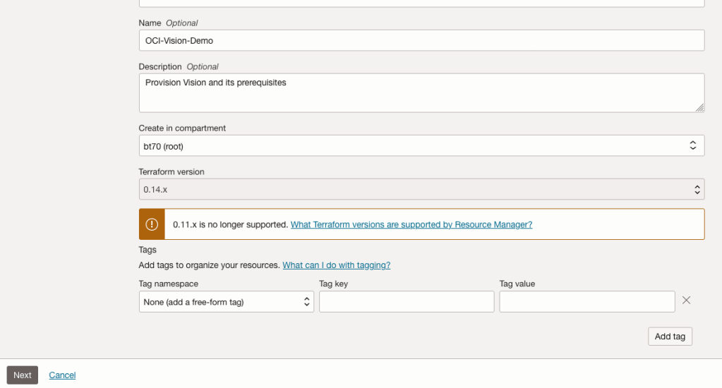The height and width of the screenshot is (388, 722).
Task: Click the warning exclamation icon in the banner
Action: tap(152, 224)
